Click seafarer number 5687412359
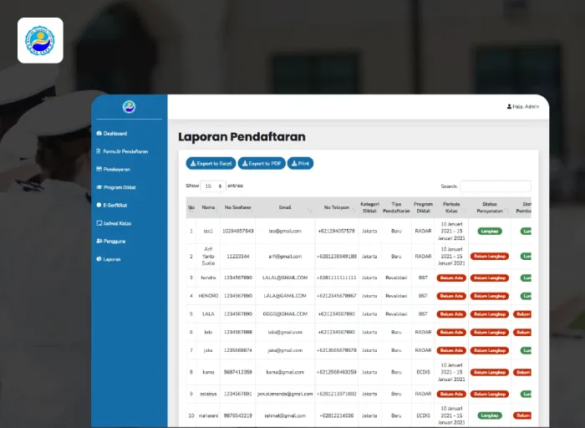The image size is (585, 428). 237,372
